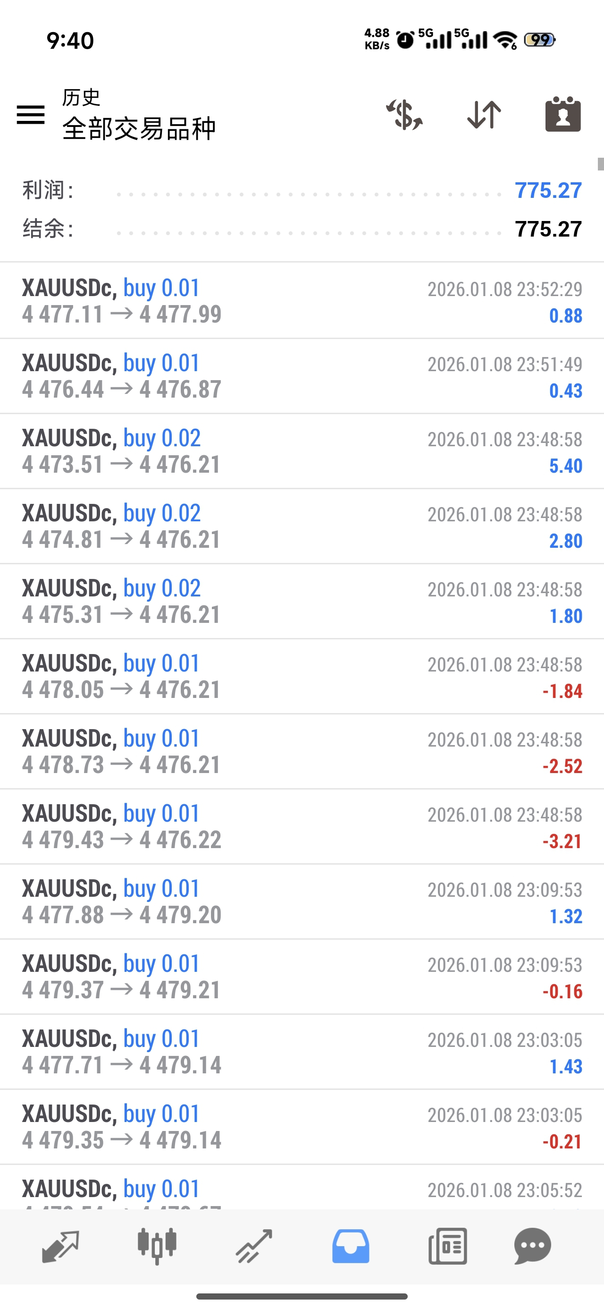Open the chat Messages tab
Image resolution: width=604 pixels, height=1309 pixels.
click(532, 1246)
